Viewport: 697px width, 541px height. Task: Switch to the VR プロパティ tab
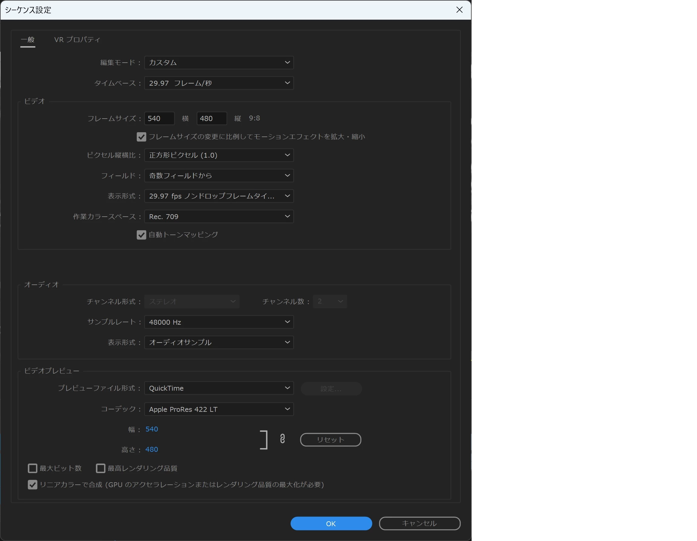[x=77, y=40]
